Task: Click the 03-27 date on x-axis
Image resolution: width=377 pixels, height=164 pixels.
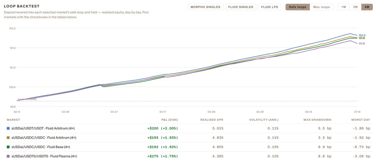Action: [114, 112]
